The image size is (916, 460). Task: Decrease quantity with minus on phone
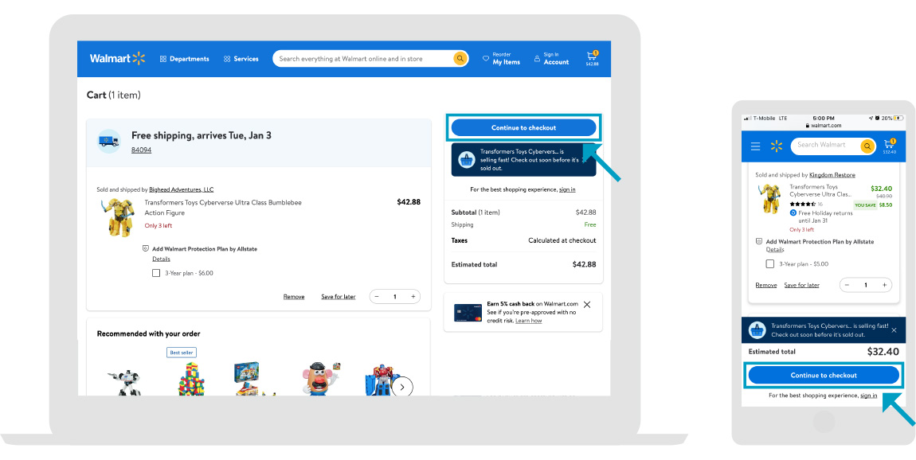tap(847, 285)
